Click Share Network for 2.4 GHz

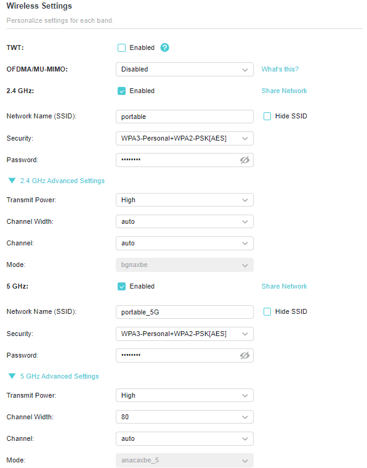(284, 91)
